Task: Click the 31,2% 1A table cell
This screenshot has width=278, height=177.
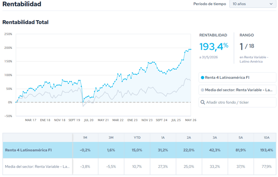Action: click(x=163, y=150)
